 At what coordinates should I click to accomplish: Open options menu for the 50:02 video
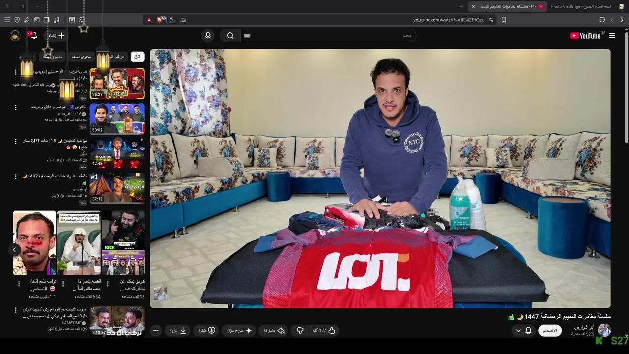[15, 107]
